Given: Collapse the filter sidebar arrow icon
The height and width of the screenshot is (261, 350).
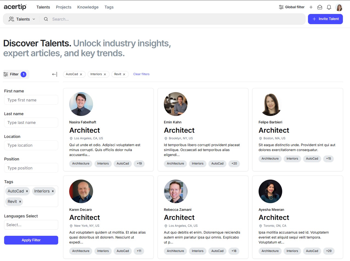Looking at the screenshot, I should [55, 74].
